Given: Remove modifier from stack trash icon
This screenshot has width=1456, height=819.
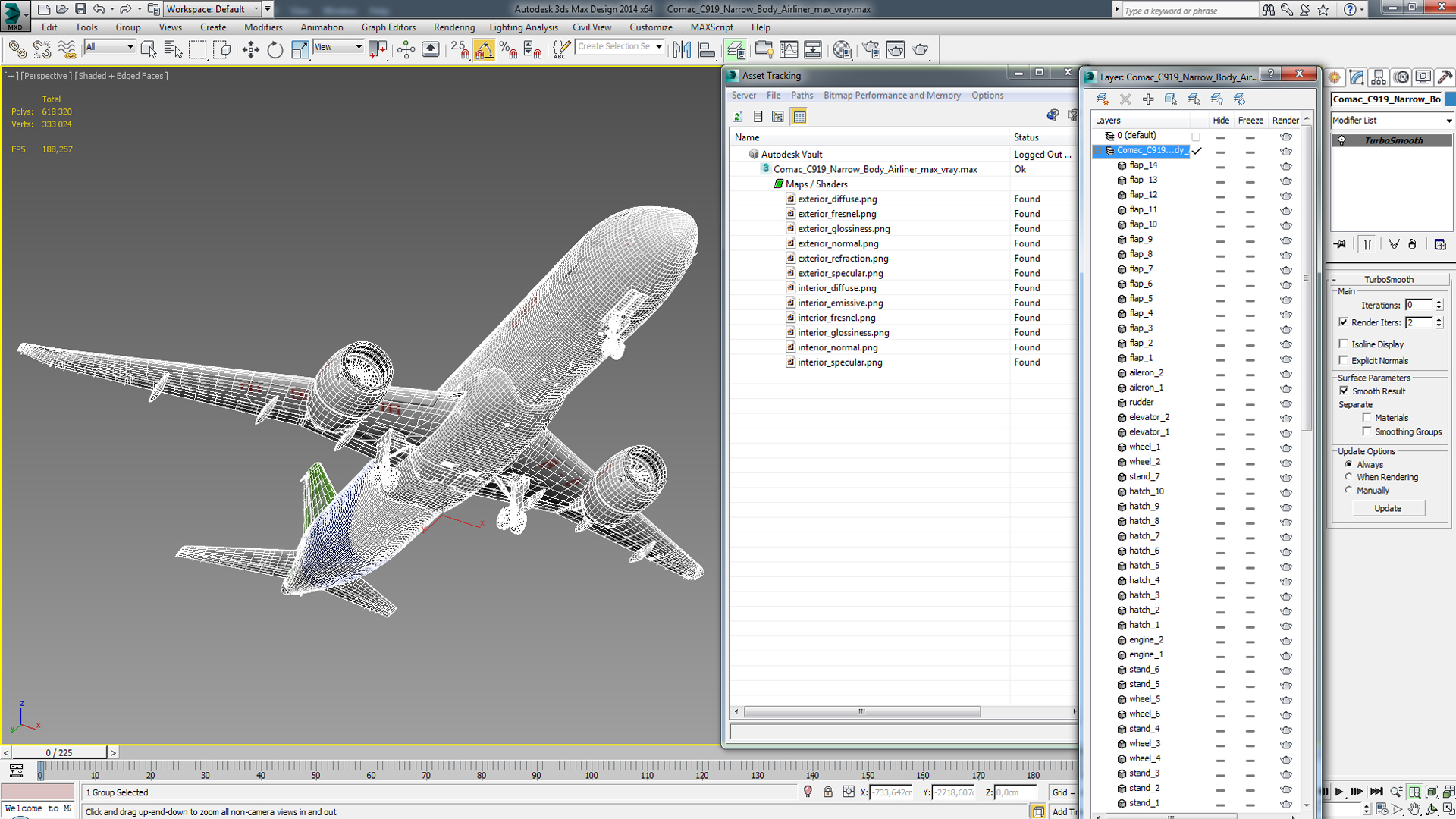Looking at the screenshot, I should 1412,244.
